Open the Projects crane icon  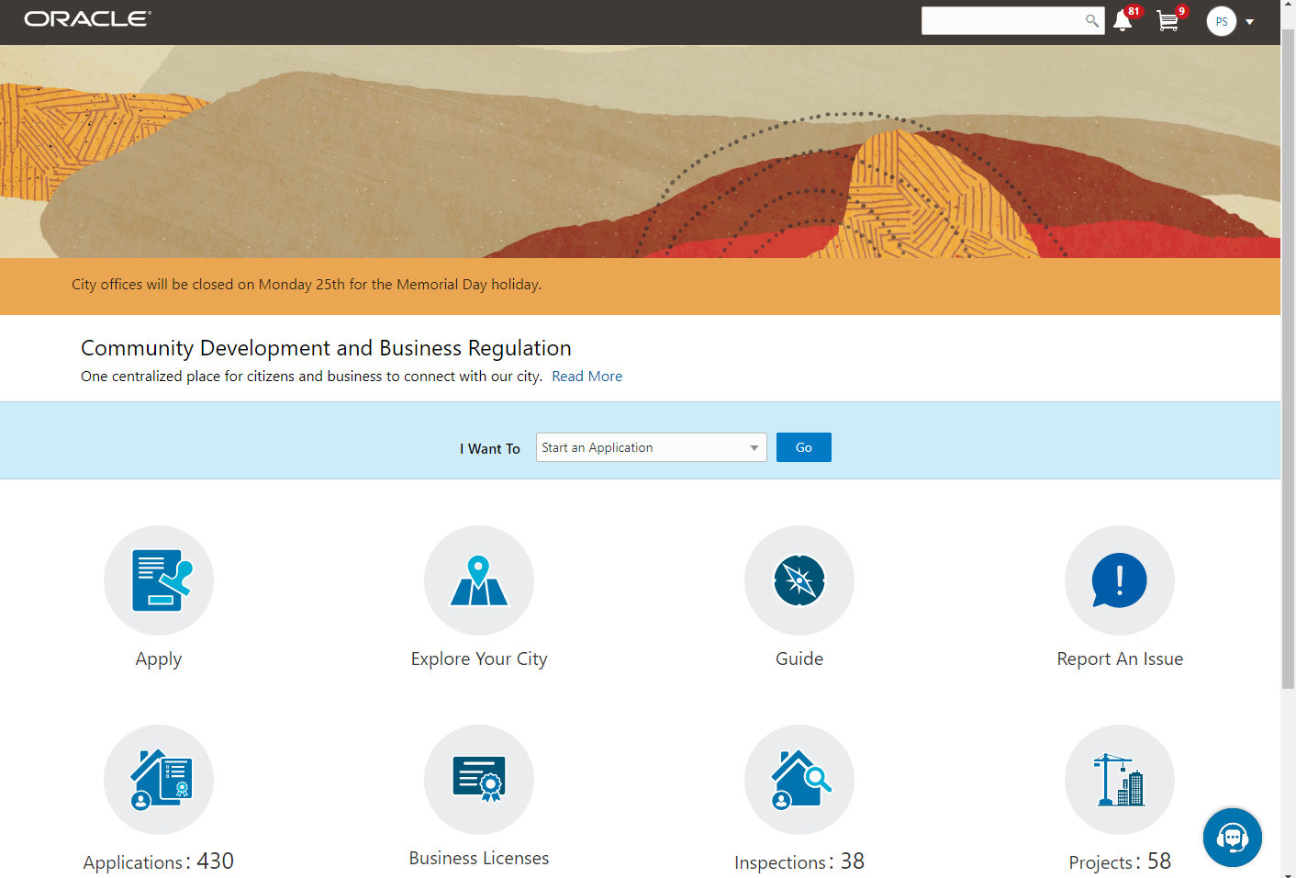click(x=1120, y=780)
